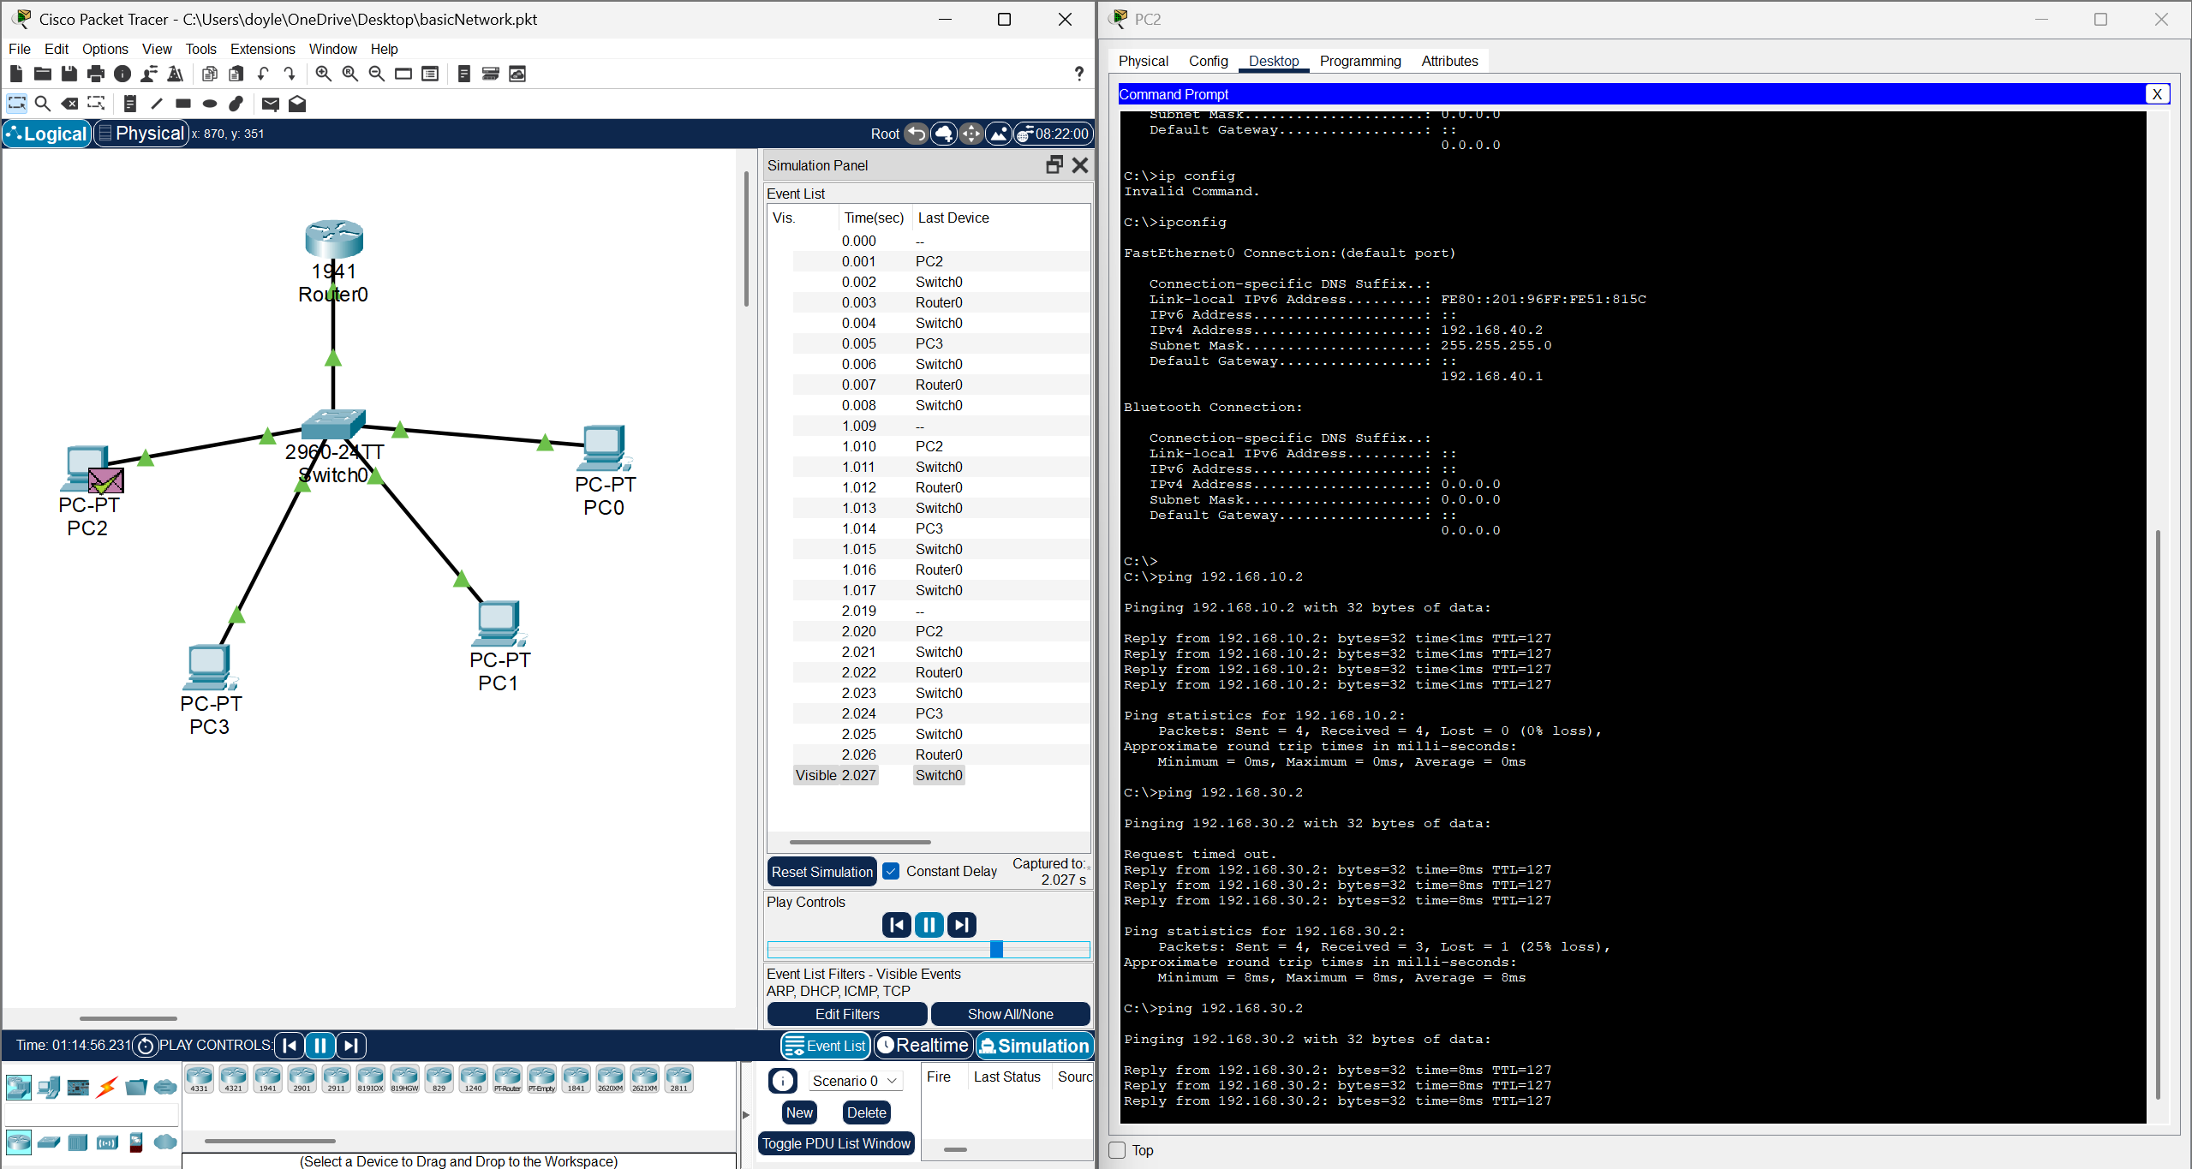
Task: Toggle the Event List panel button
Action: pyautogui.click(x=826, y=1046)
